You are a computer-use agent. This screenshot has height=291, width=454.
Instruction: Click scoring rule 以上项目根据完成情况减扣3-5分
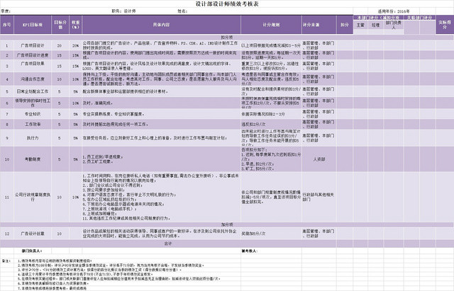click(271, 45)
